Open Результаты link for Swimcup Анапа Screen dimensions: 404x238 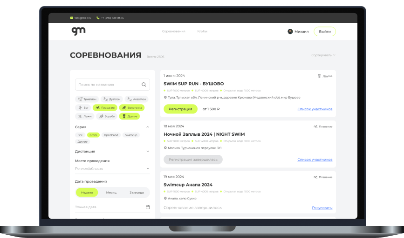click(322, 208)
